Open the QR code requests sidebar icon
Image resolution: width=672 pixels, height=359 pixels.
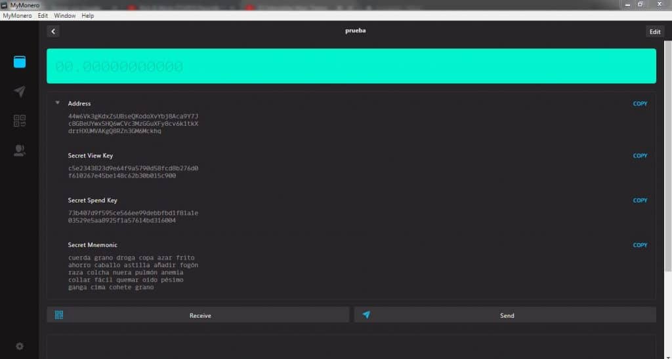pos(20,121)
